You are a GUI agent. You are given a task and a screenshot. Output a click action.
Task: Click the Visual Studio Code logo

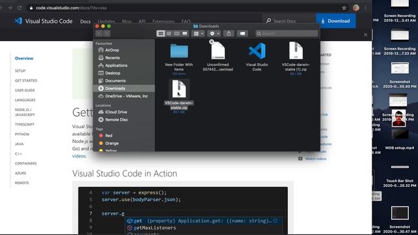[43, 21]
